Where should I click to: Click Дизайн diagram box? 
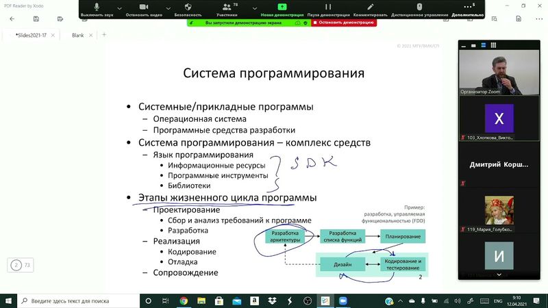342,264
